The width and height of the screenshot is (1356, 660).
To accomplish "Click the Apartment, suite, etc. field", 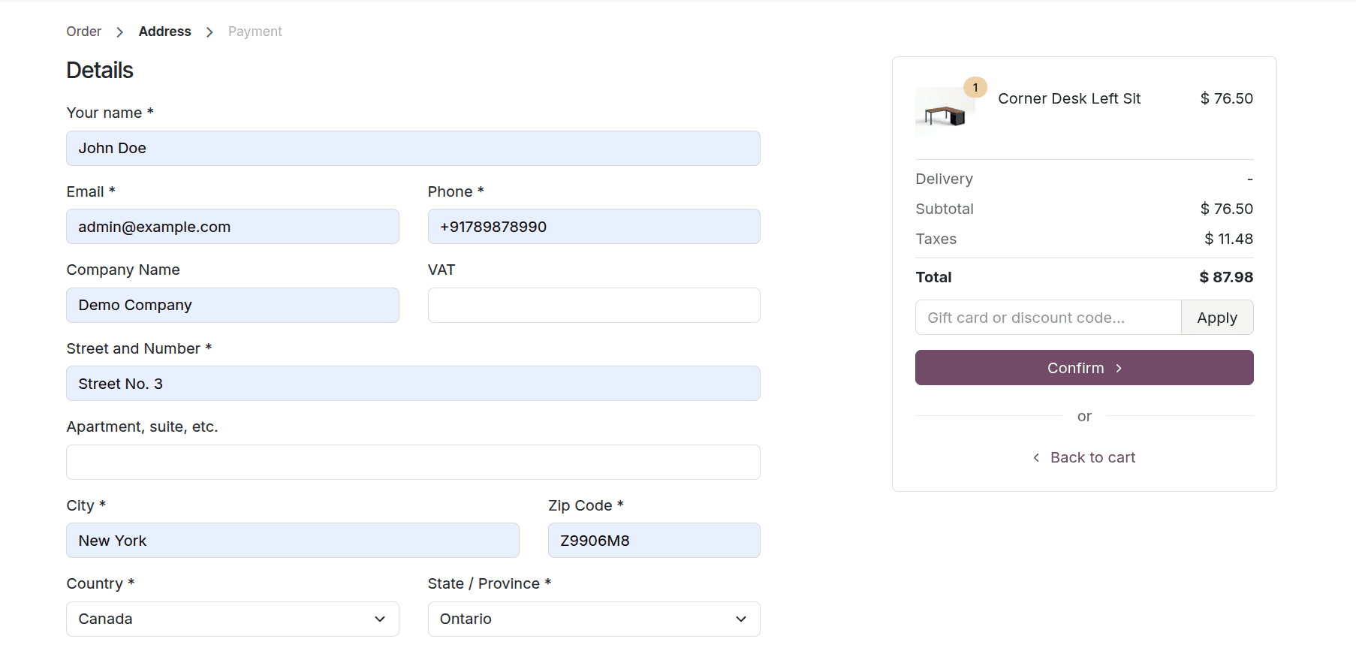I will [x=413, y=462].
